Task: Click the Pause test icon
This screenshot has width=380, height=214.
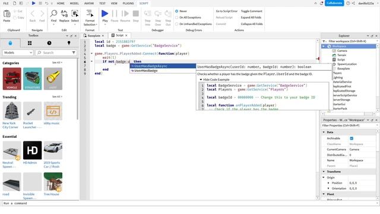Action: pos(115,14)
